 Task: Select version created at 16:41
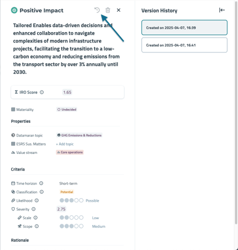[184, 45]
